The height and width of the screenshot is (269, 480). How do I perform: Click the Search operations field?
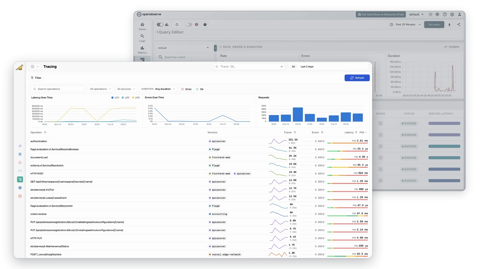tap(57, 89)
